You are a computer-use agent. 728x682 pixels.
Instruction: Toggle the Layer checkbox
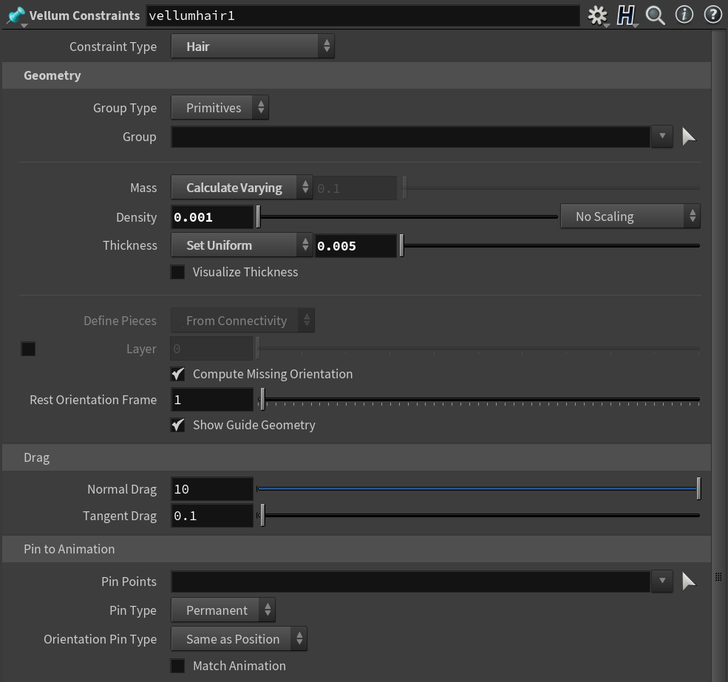(28, 349)
